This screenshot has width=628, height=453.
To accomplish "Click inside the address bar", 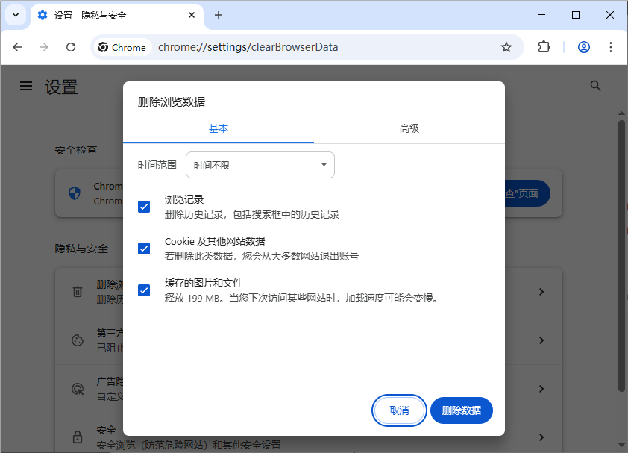I will tap(298, 46).
